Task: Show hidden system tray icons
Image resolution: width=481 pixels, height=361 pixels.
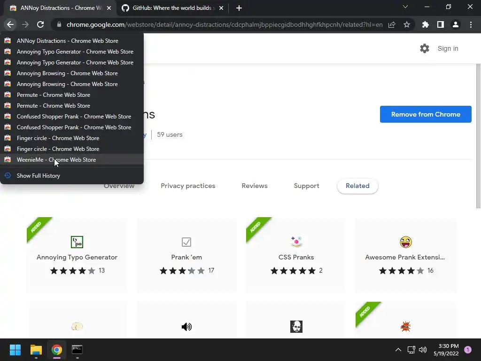Action: [398, 350]
